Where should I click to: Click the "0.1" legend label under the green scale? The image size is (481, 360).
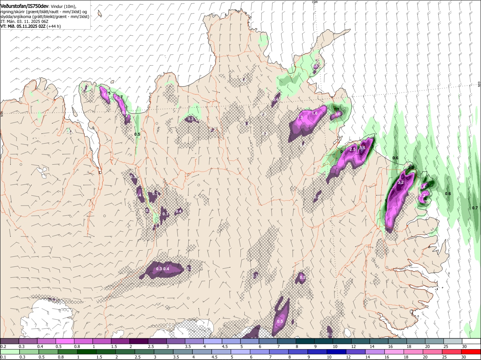tap(3, 357)
